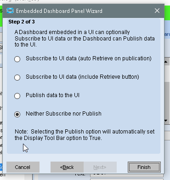This screenshot has width=170, height=180.
Task: Go back to the previous wizard step
Action: pos(67,167)
